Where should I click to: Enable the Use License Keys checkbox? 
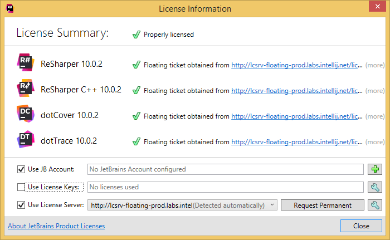[x=21, y=187]
